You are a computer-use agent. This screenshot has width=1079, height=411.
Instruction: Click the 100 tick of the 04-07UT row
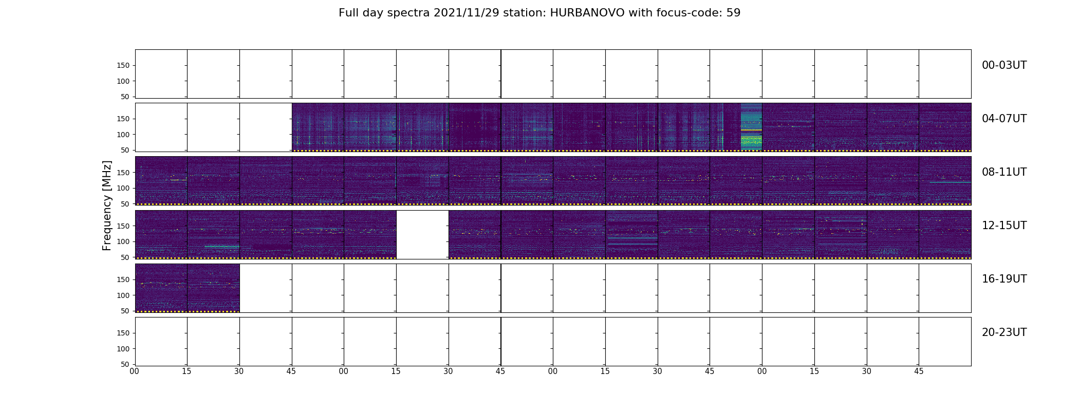[x=123, y=135]
